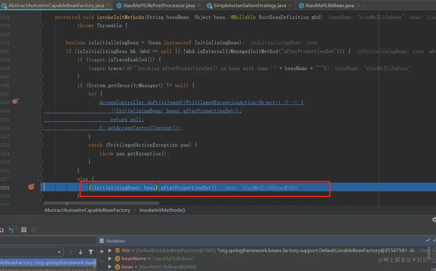Collapse the if-block fold marker at line 1842
The image size is (436, 271).
41,51
